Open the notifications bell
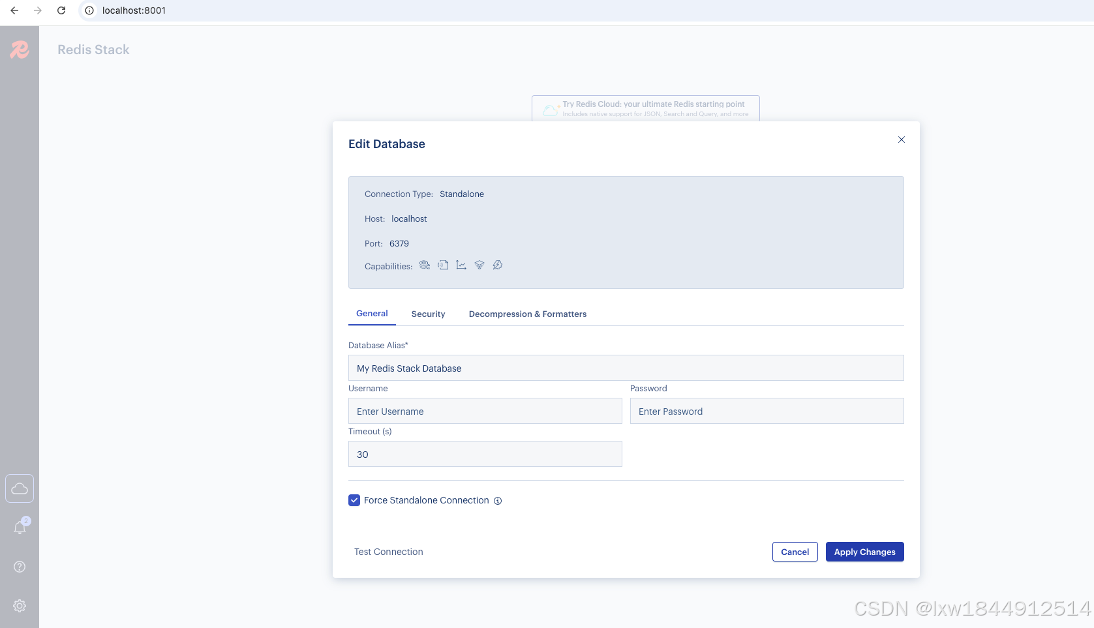1094x628 pixels. pyautogui.click(x=20, y=527)
